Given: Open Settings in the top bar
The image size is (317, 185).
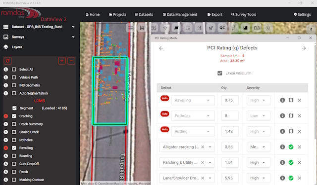Looking at the screenshot, I should 302,14.
